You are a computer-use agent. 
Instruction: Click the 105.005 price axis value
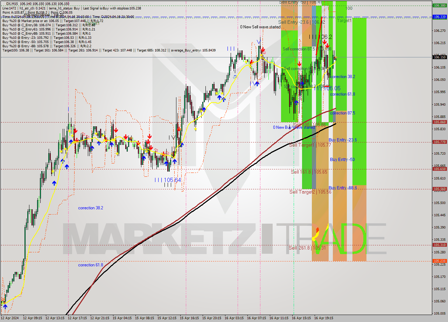pos(440,313)
